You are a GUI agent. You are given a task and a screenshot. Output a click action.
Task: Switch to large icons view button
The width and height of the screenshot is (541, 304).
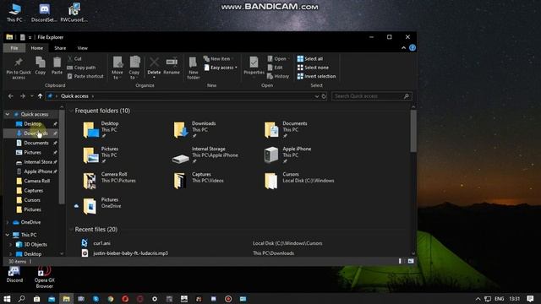pos(410,261)
